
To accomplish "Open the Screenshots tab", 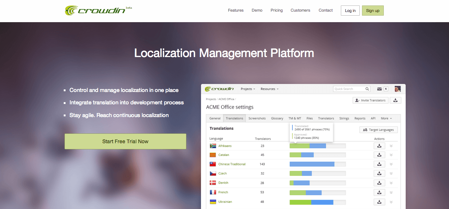I will click(257, 118).
